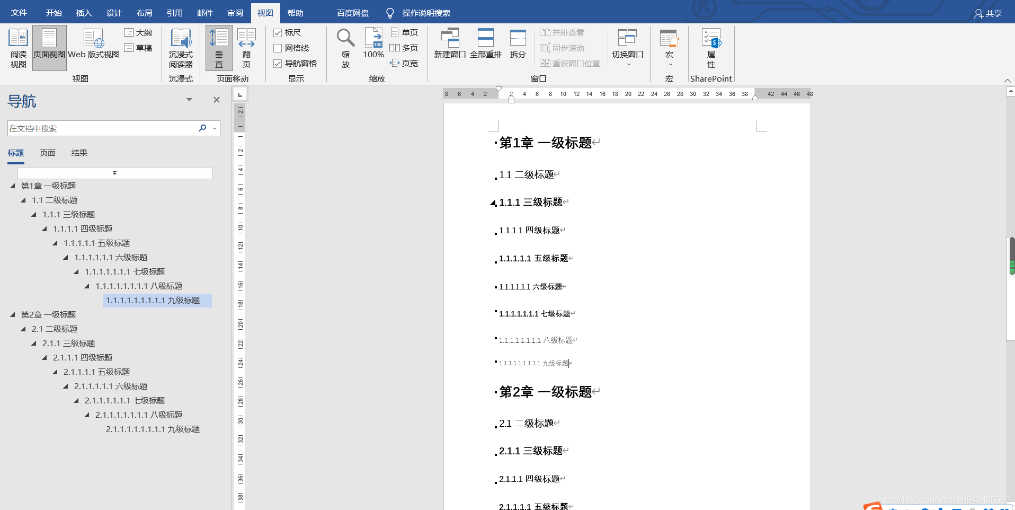The image size is (1015, 510).
Task: Toggle the 标尺 ruler checkbox
Action: 278,32
